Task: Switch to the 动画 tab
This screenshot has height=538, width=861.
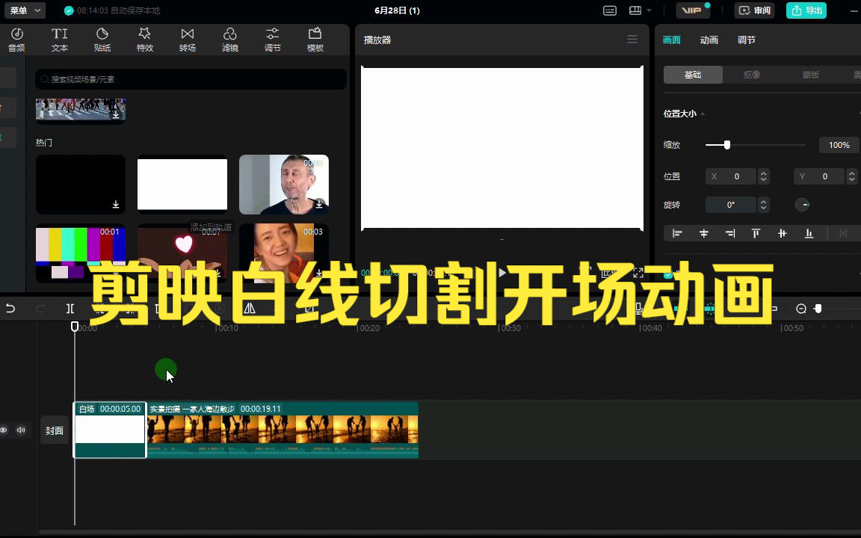Action: pos(709,40)
